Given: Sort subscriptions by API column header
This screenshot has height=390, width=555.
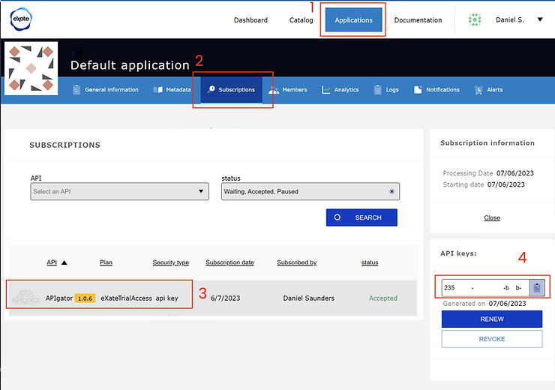Looking at the screenshot, I should (x=52, y=262).
